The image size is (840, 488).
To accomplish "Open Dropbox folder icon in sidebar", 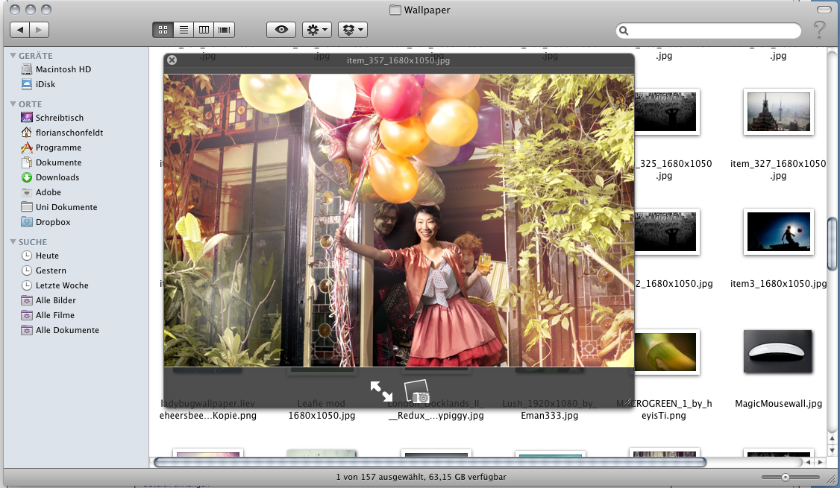I will tap(27, 222).
